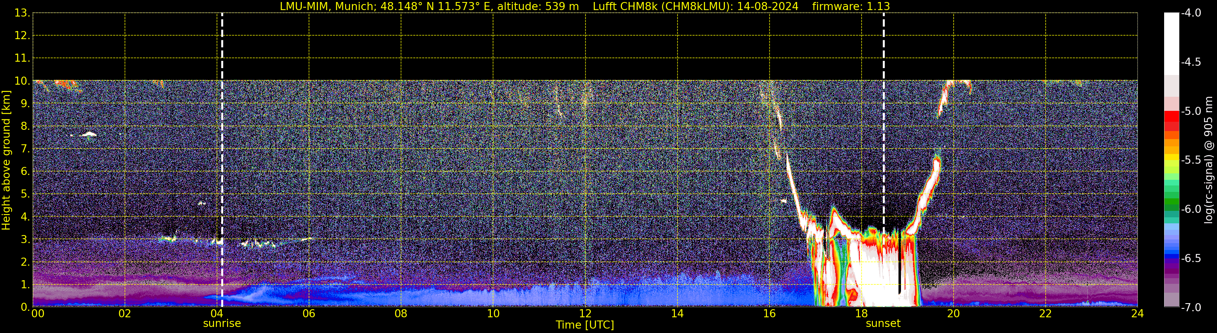Click the x-axis tick label '20'
The image size is (1217, 333).
(953, 314)
